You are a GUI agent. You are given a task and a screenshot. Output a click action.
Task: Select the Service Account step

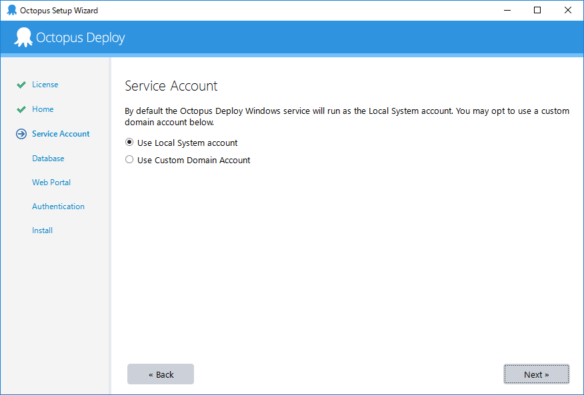[61, 134]
